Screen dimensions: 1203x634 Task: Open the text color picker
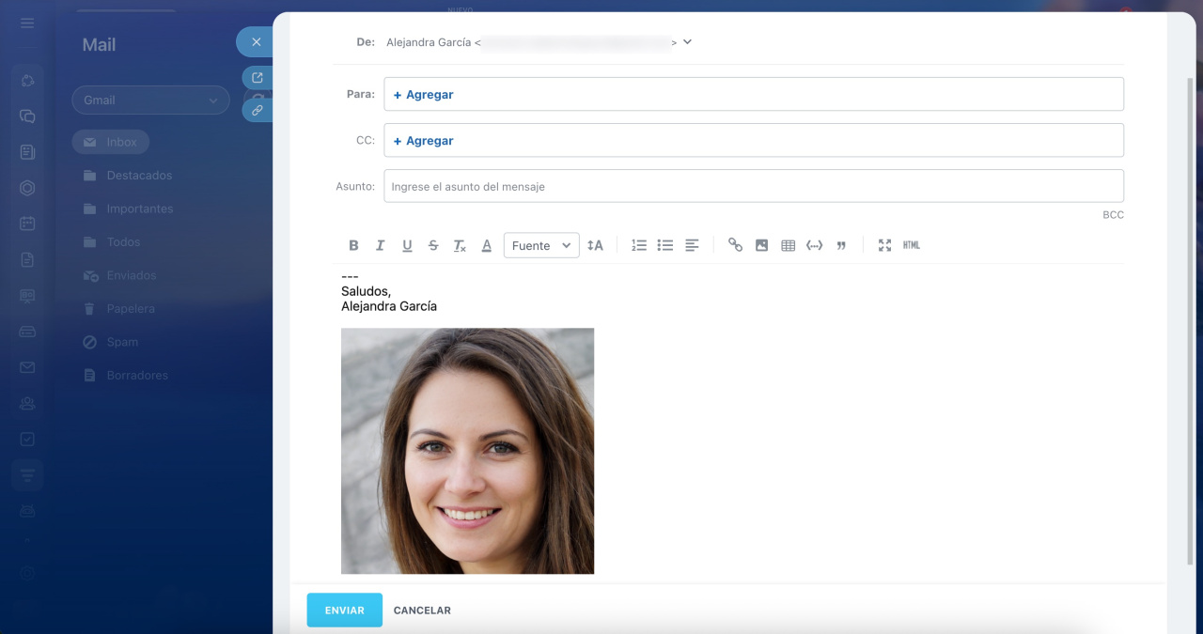(487, 245)
